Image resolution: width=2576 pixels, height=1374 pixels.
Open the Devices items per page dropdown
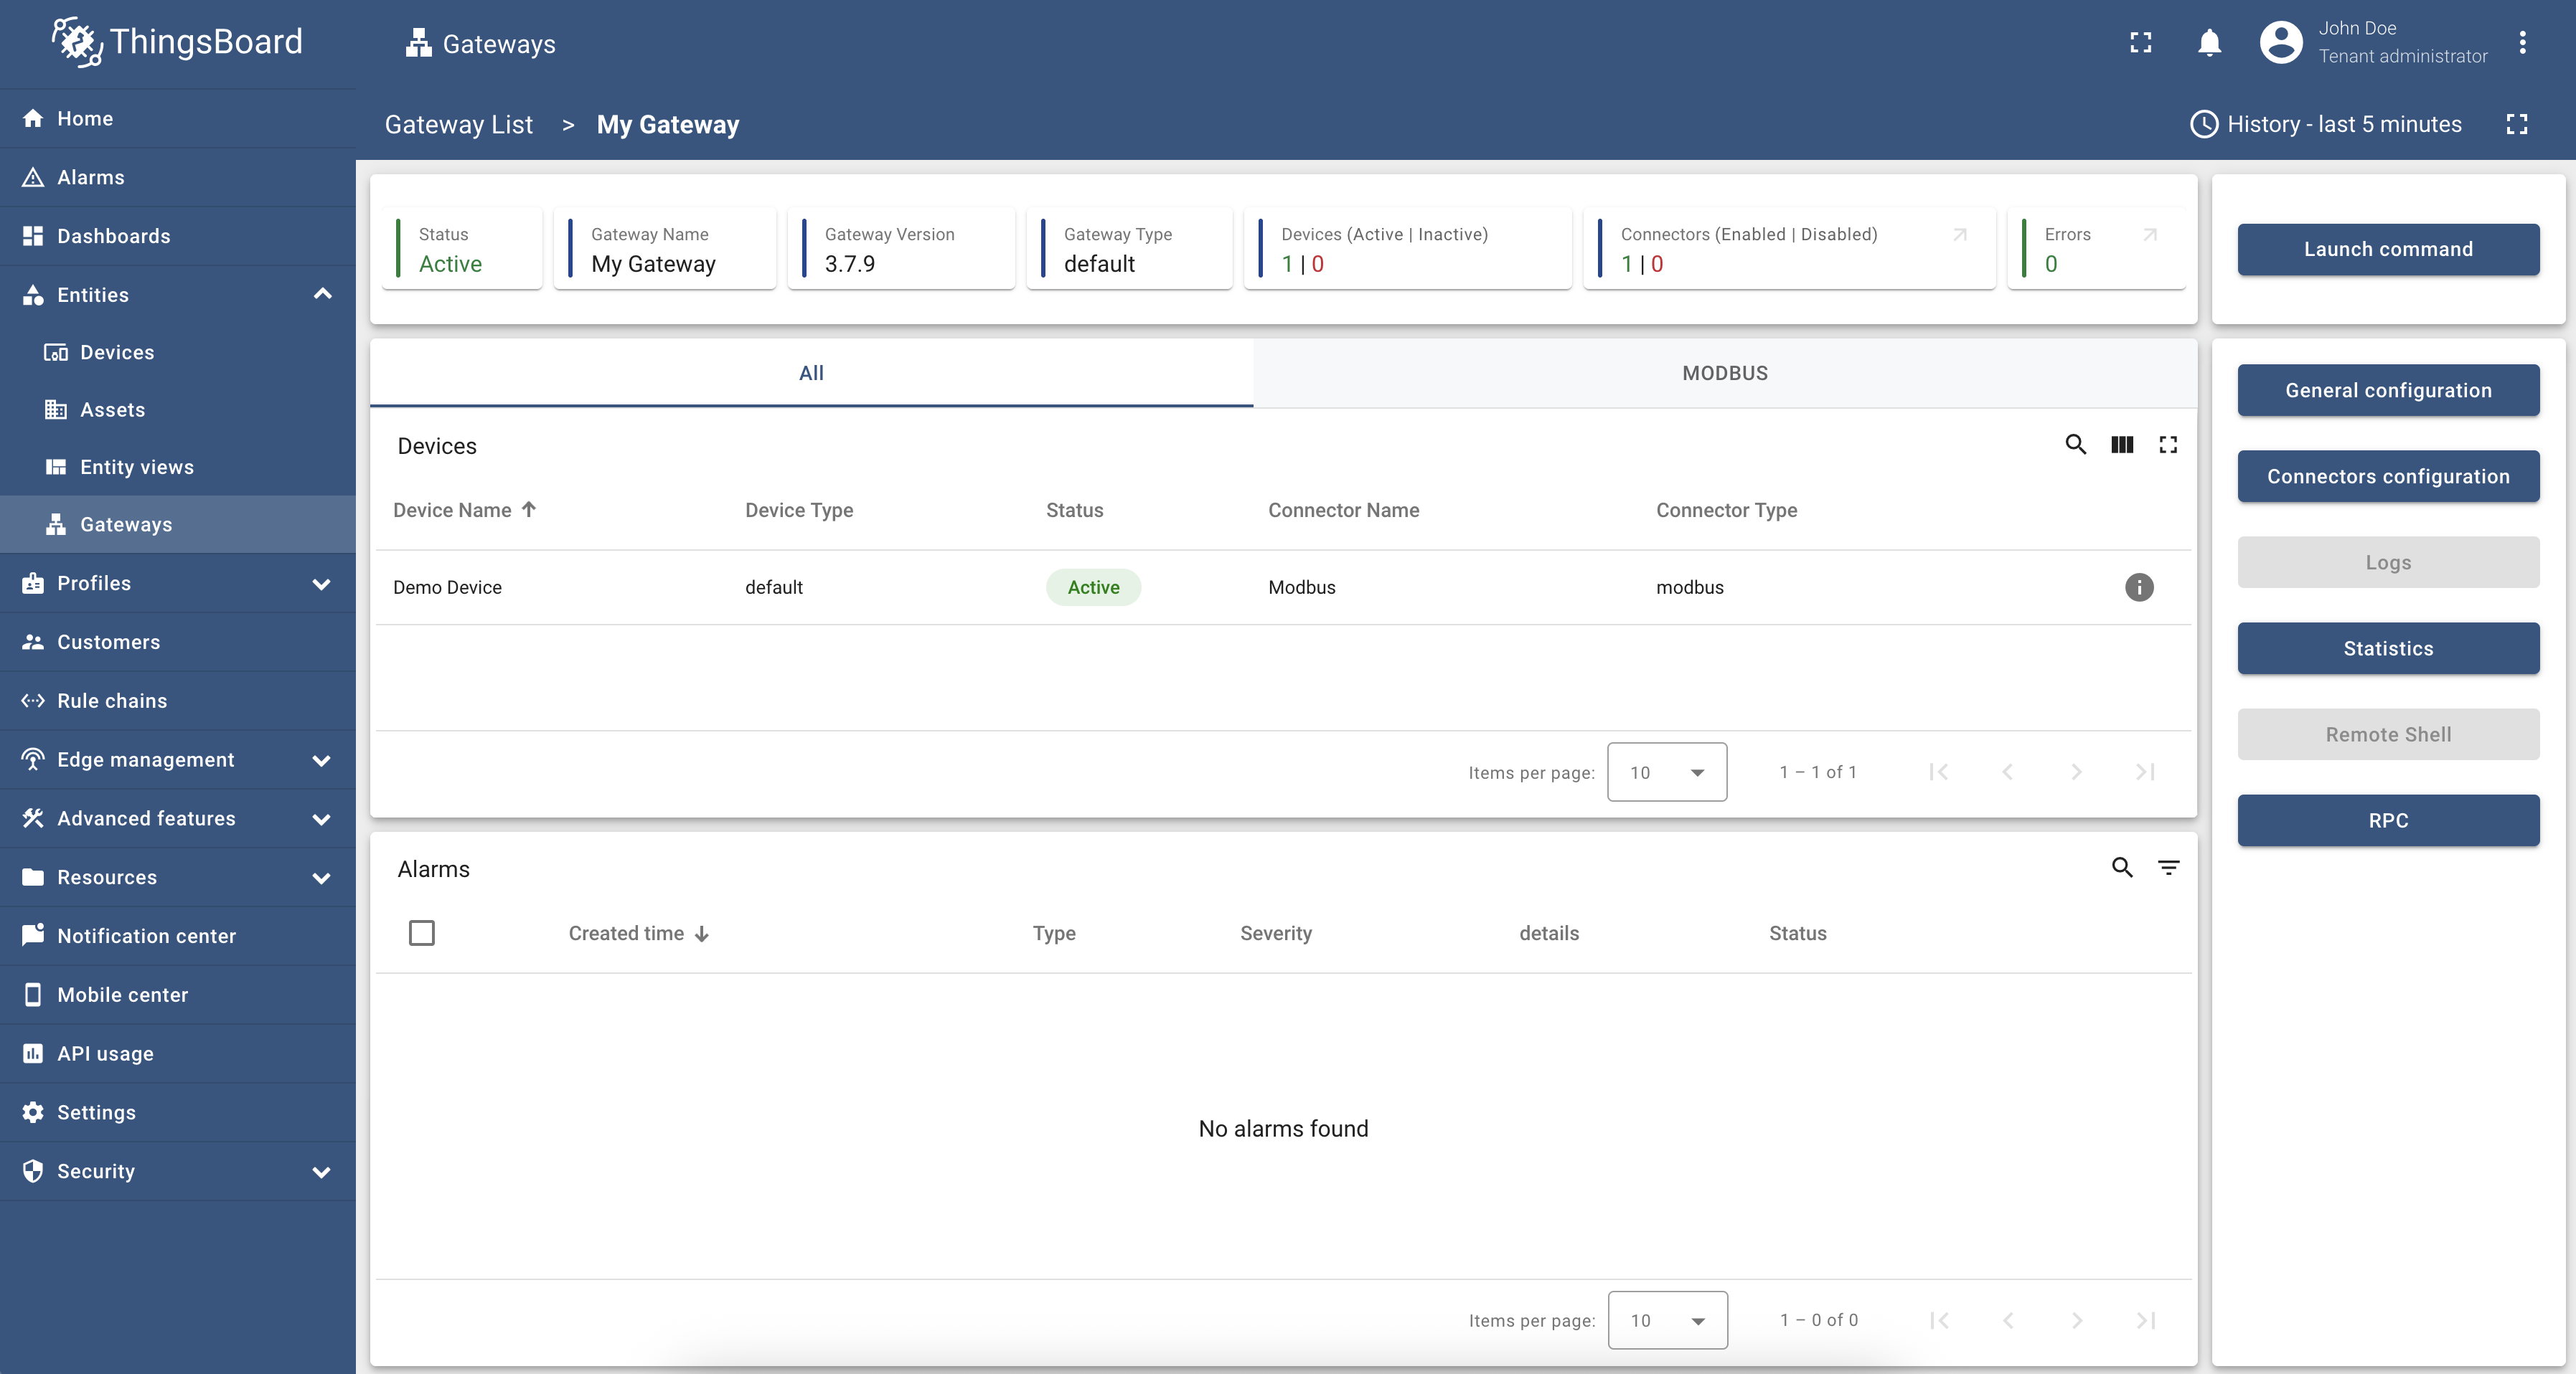pyautogui.click(x=1666, y=772)
